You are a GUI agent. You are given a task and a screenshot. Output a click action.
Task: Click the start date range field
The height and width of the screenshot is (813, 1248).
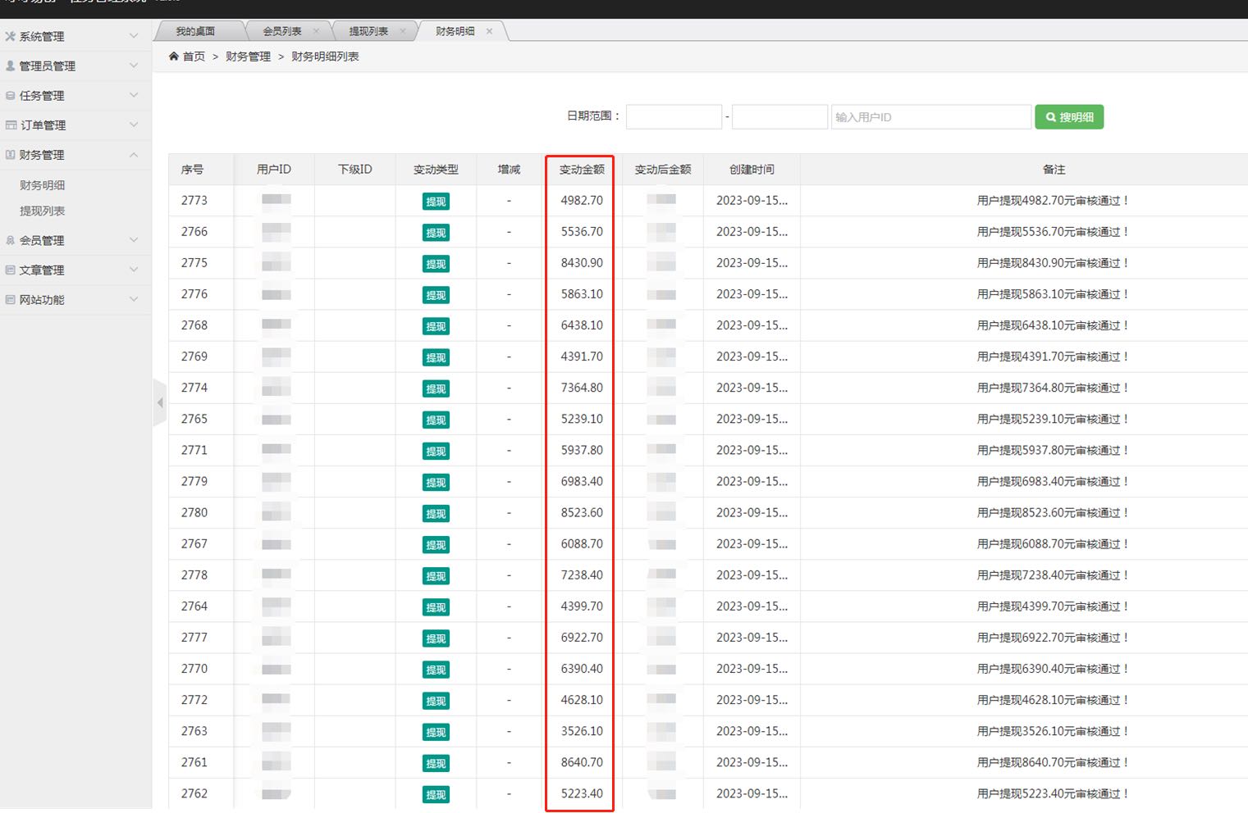pos(674,117)
